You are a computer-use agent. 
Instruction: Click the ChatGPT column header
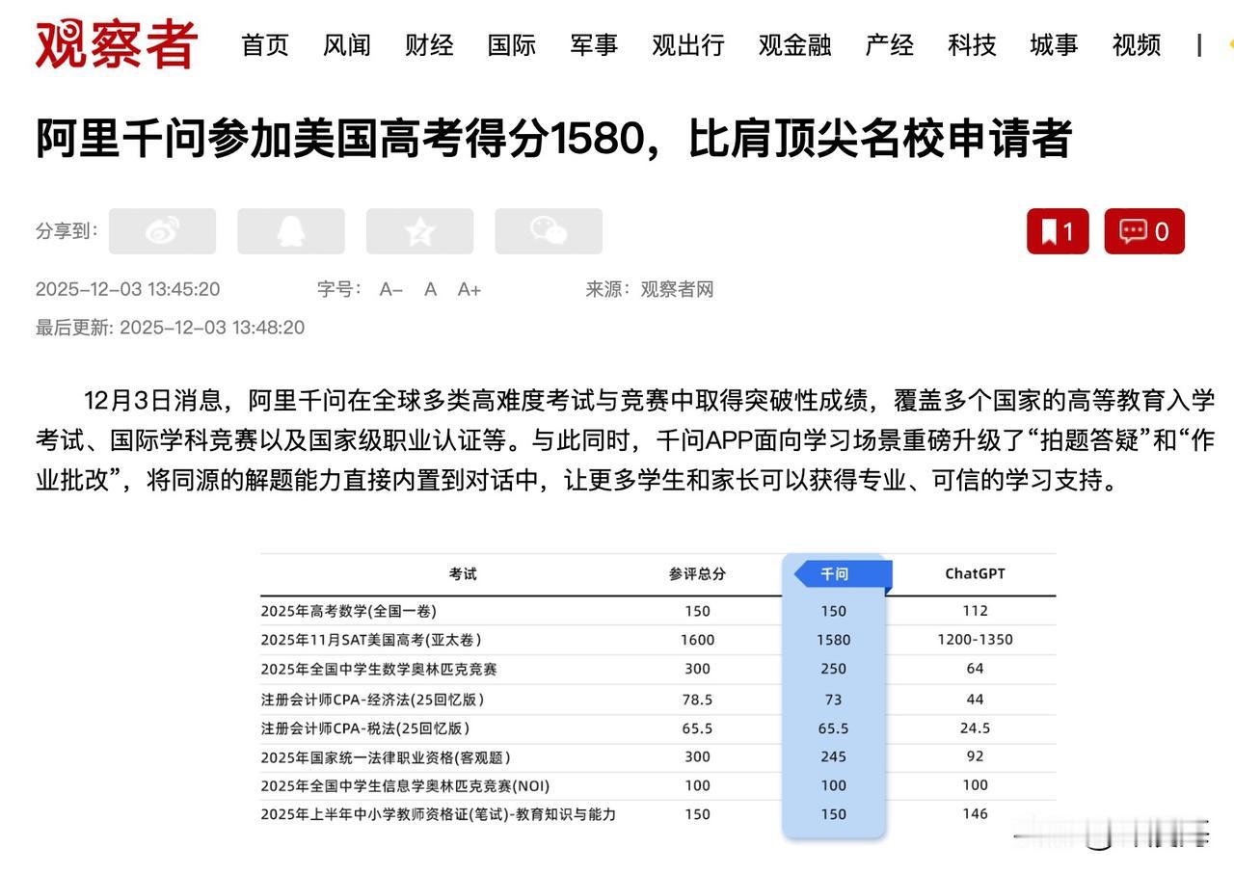pos(975,574)
